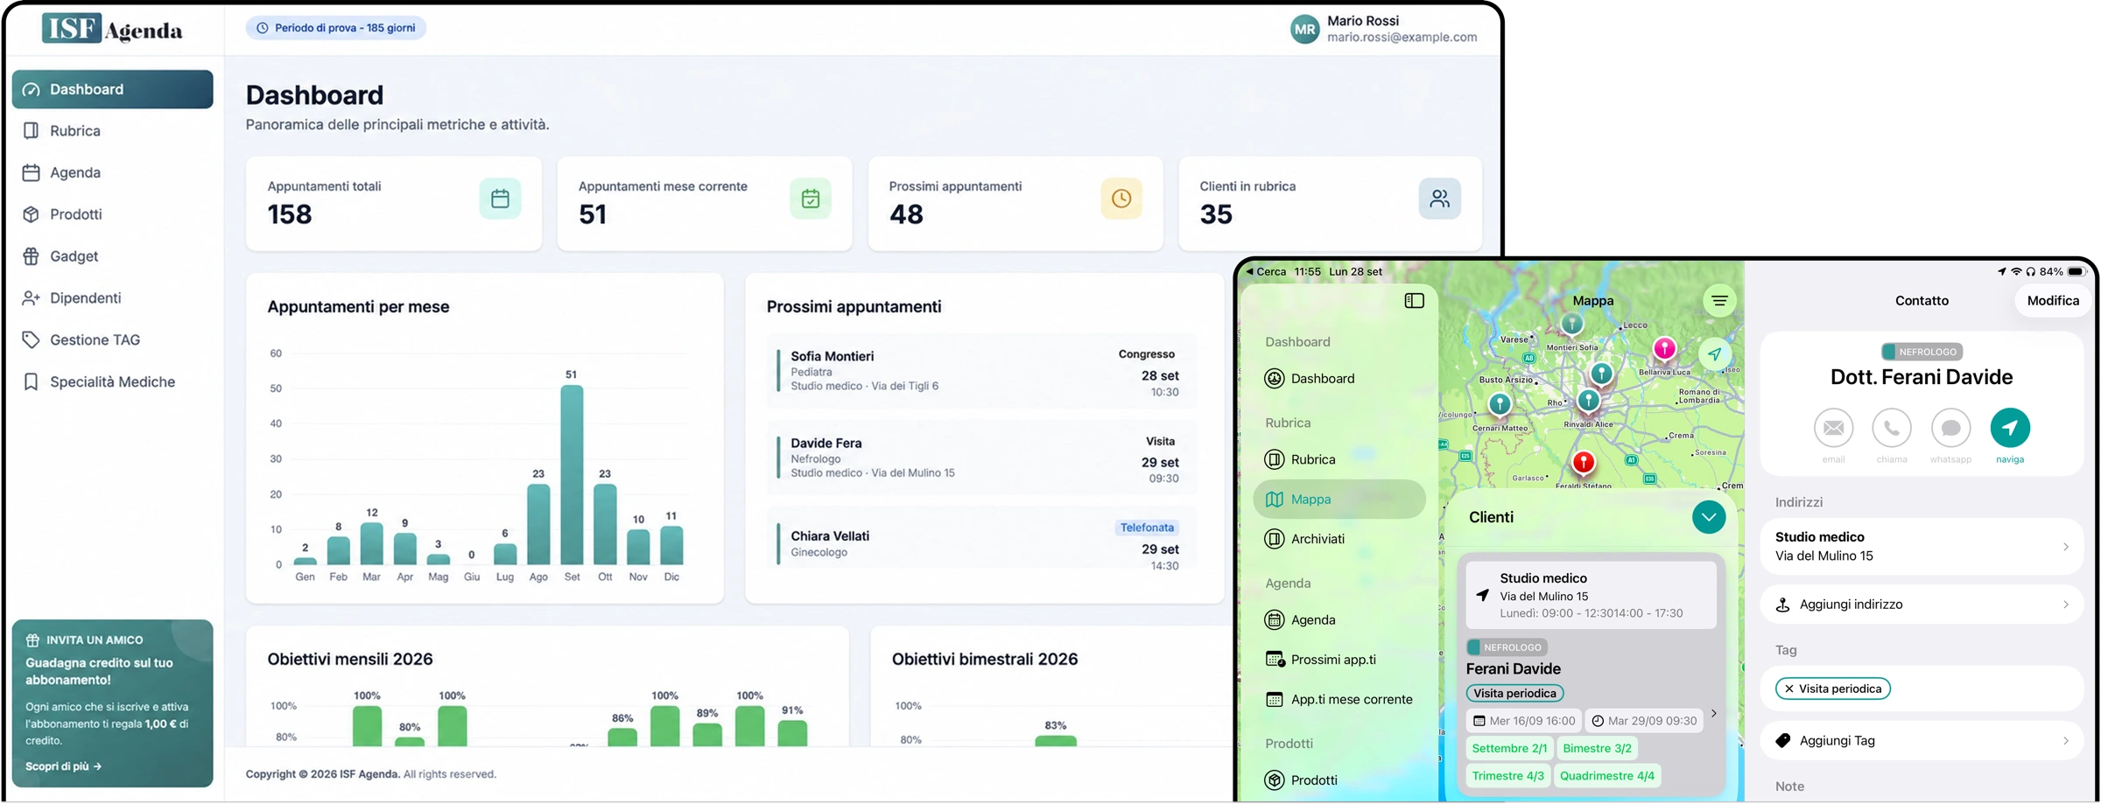Tap the teal naviga icon

point(2010,428)
